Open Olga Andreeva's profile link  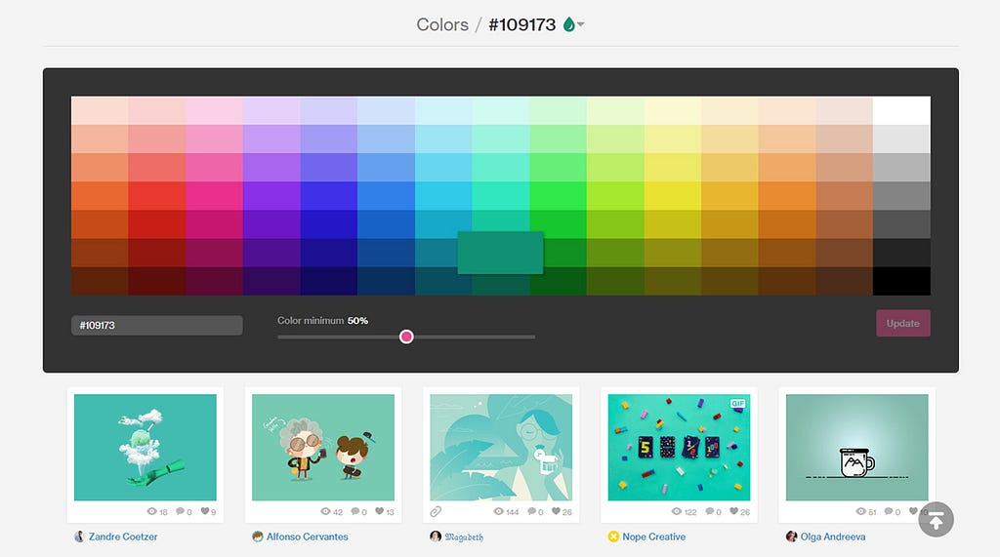point(833,537)
